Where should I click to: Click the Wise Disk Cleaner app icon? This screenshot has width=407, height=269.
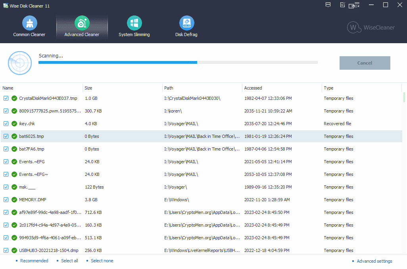pos(6,6)
